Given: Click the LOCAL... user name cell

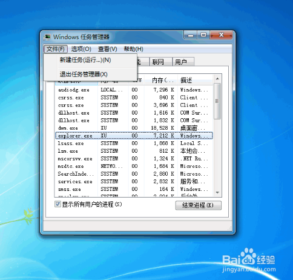Looking at the screenshot, I should click(111, 90).
